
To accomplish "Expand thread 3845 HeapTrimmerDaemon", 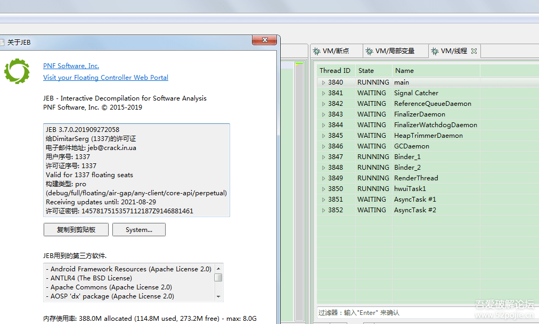I will pyautogui.click(x=323, y=136).
